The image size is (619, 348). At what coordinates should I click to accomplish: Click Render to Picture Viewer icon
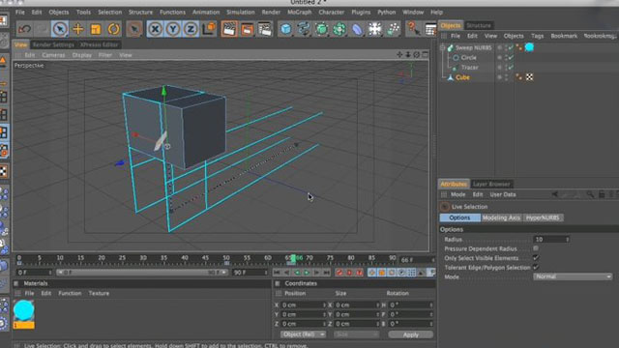click(x=248, y=29)
